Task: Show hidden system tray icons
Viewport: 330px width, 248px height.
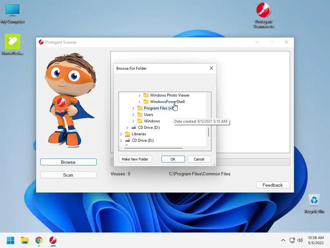Action: pos(283,240)
